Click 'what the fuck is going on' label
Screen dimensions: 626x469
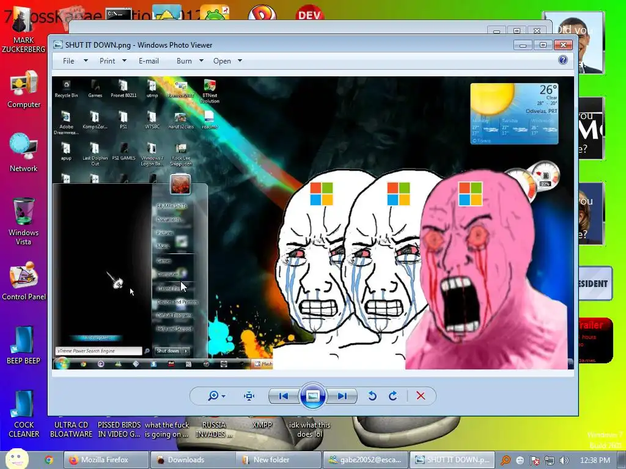point(167,429)
